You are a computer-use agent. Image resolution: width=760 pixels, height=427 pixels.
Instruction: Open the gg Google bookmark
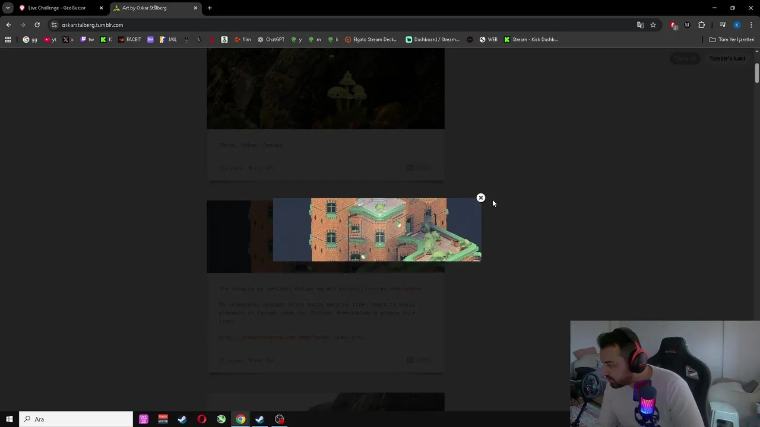30,40
